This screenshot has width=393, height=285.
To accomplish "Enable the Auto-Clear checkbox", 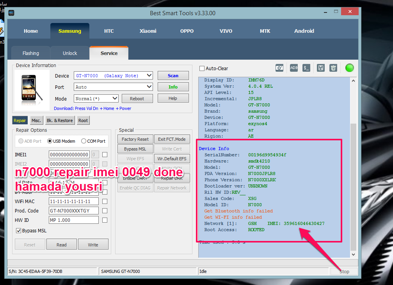I will (202, 68).
